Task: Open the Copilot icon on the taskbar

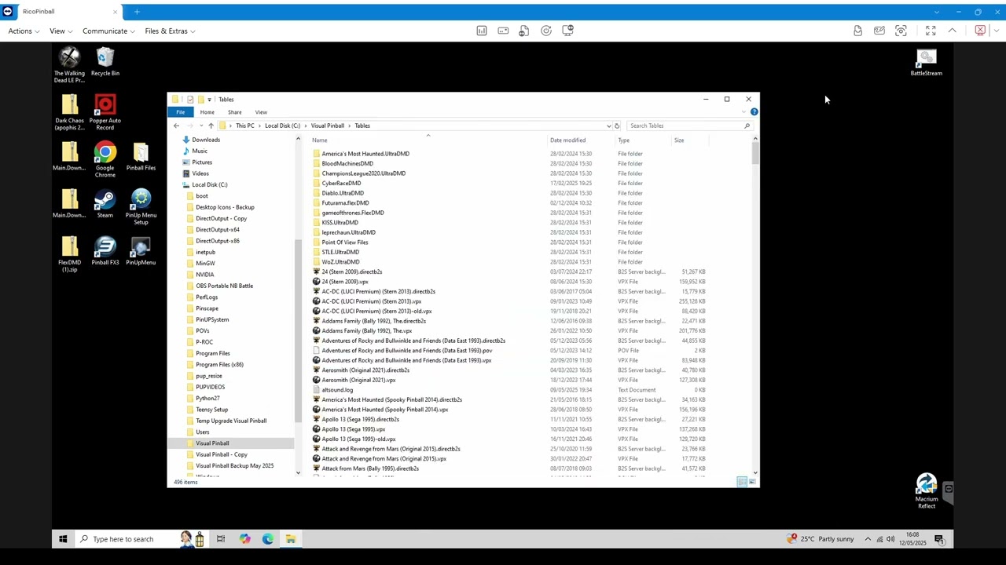Action: point(244,539)
